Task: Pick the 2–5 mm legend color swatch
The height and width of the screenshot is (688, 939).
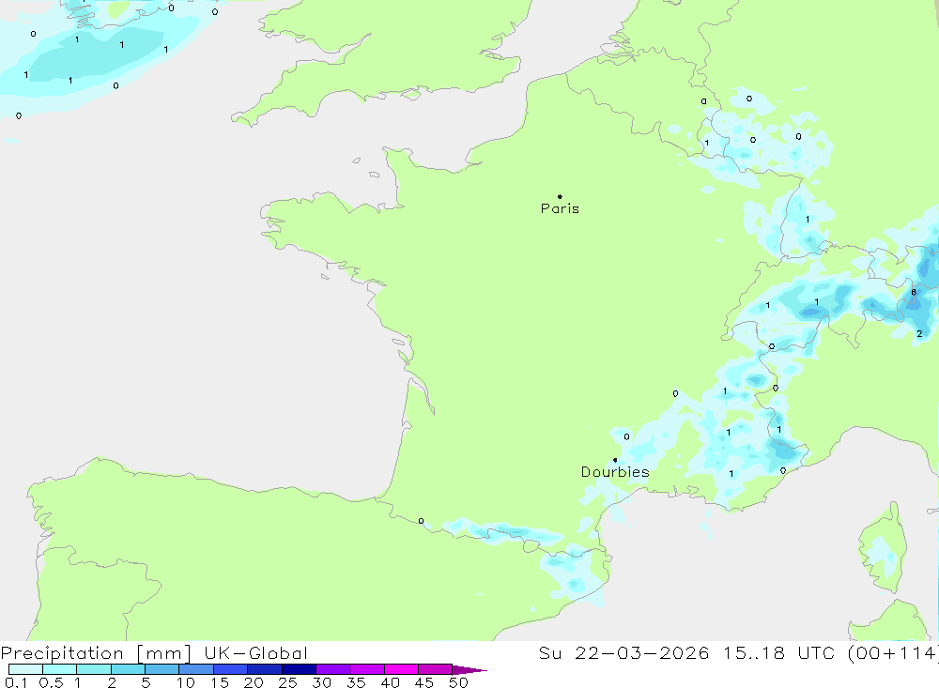Action: tap(128, 669)
